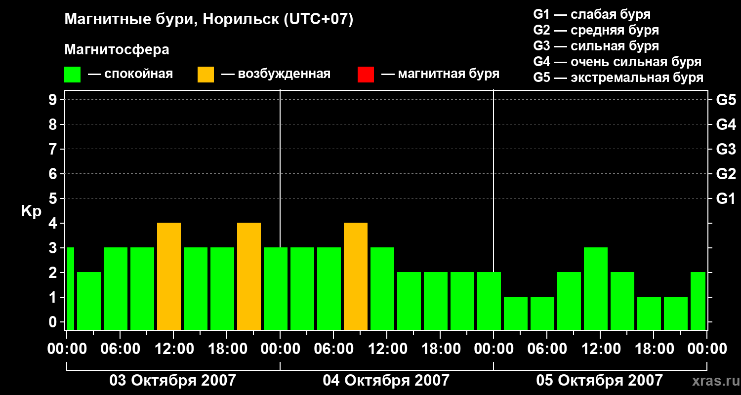Click the 'Kp' axis title
The image size is (741, 395).
pyautogui.click(x=31, y=212)
